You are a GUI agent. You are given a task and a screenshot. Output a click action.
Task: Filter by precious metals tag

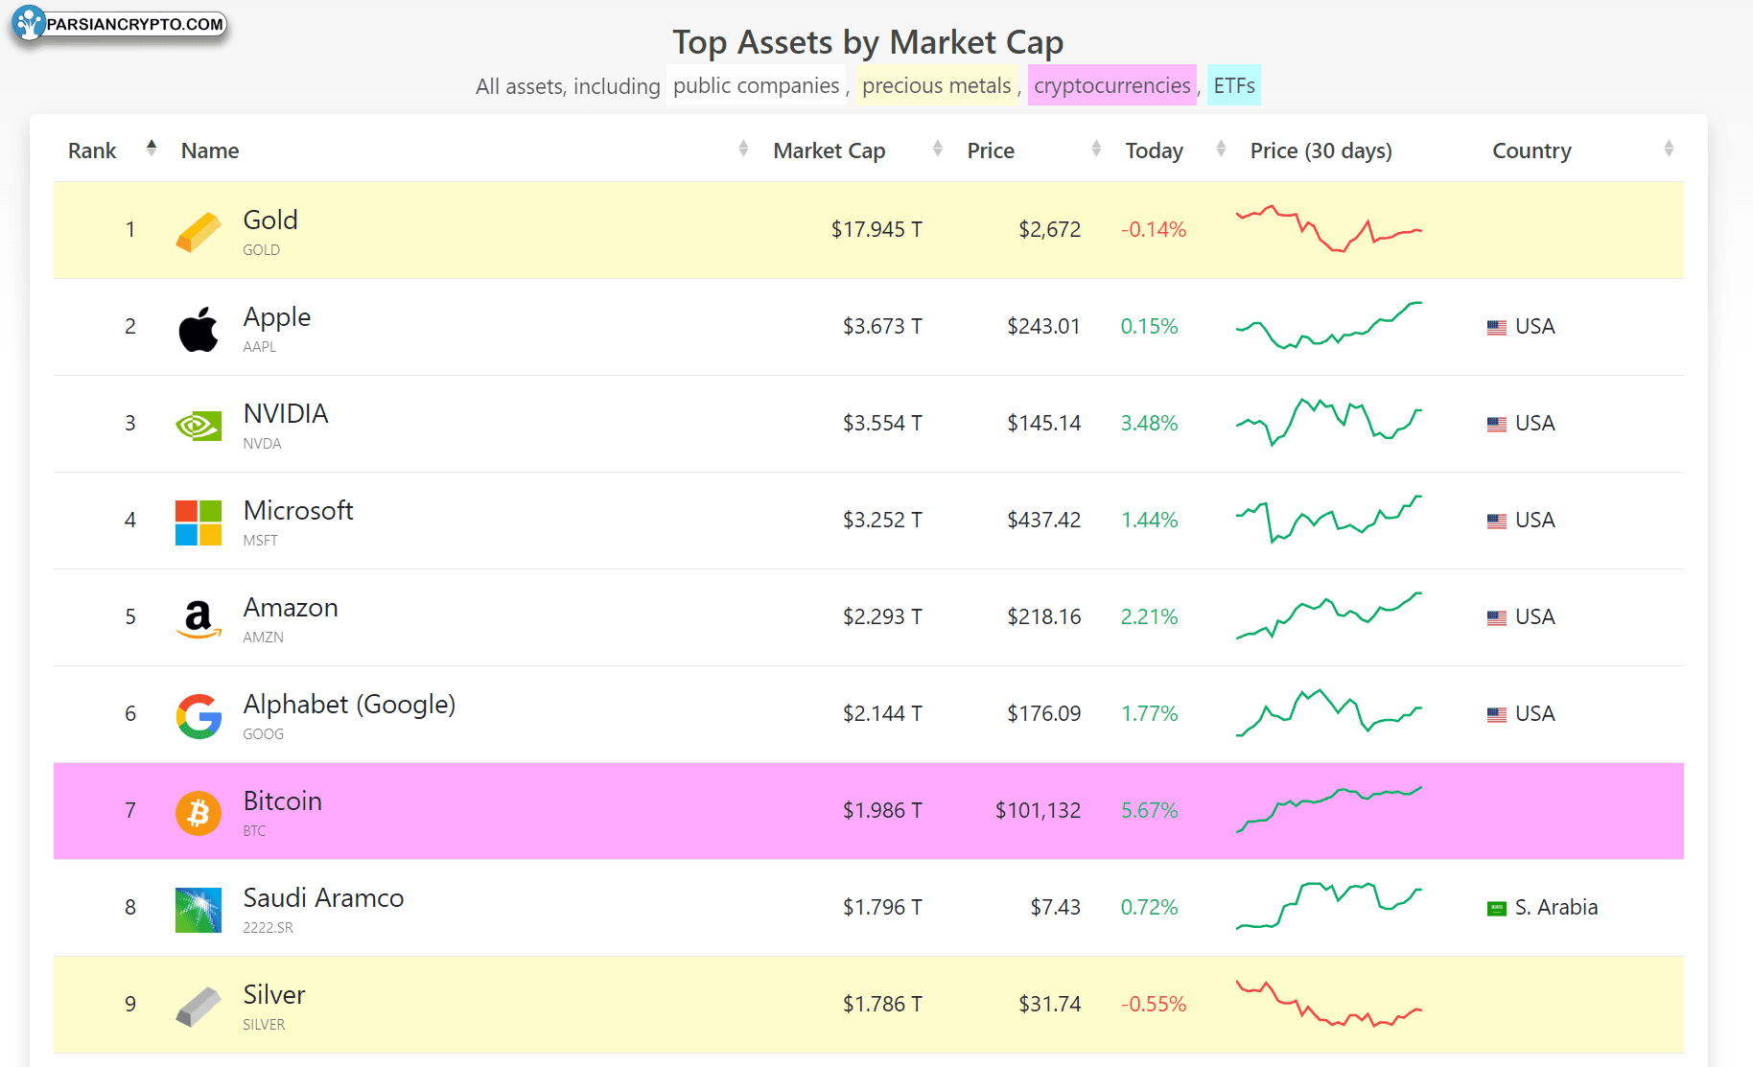(x=937, y=85)
